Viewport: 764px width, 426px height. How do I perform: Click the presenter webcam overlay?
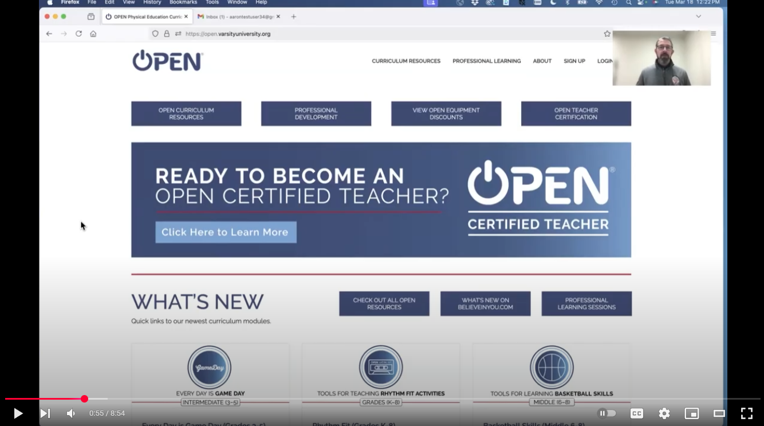click(661, 58)
